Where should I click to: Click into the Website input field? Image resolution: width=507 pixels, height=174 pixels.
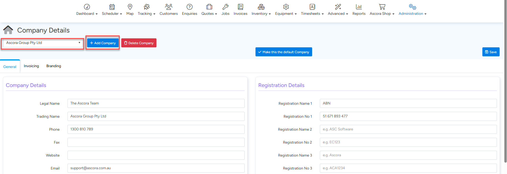tap(156, 155)
